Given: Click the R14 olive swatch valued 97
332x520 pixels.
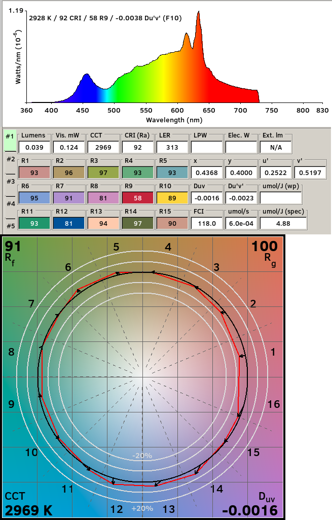Looking at the screenshot, I should (138, 224).
